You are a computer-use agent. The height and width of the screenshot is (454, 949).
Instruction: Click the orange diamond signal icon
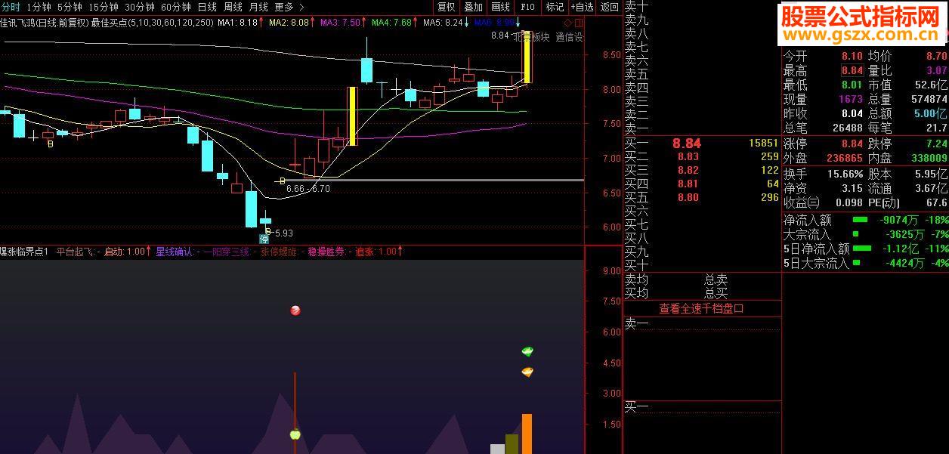pos(527,372)
